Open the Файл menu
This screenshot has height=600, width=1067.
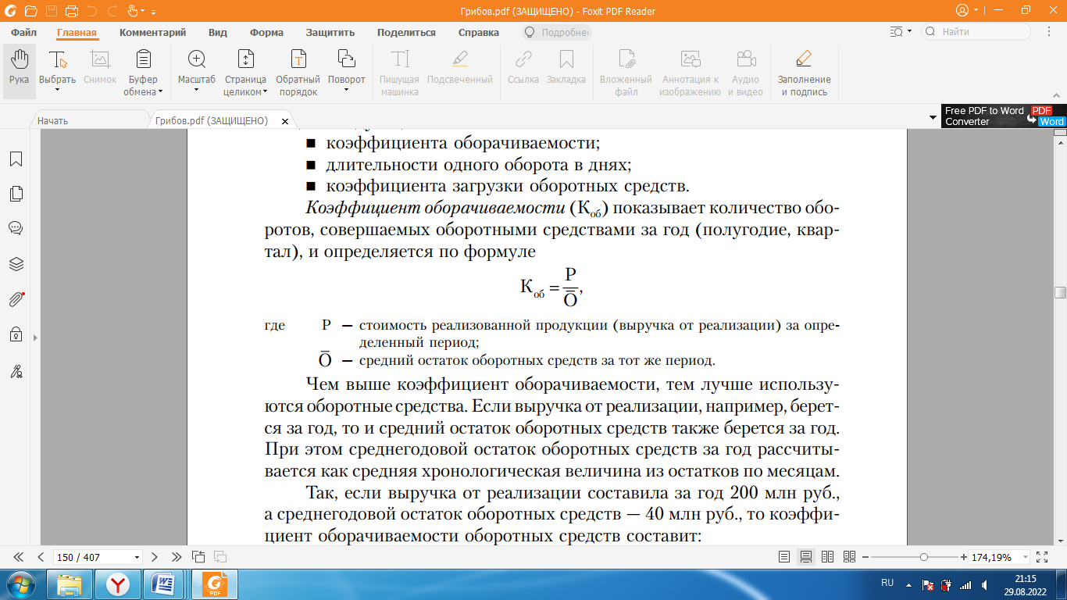point(24,33)
